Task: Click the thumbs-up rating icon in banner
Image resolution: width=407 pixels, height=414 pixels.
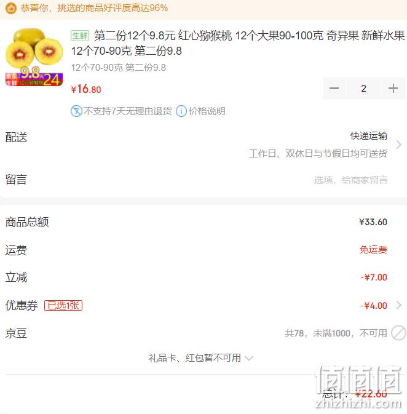Action: 11,8
